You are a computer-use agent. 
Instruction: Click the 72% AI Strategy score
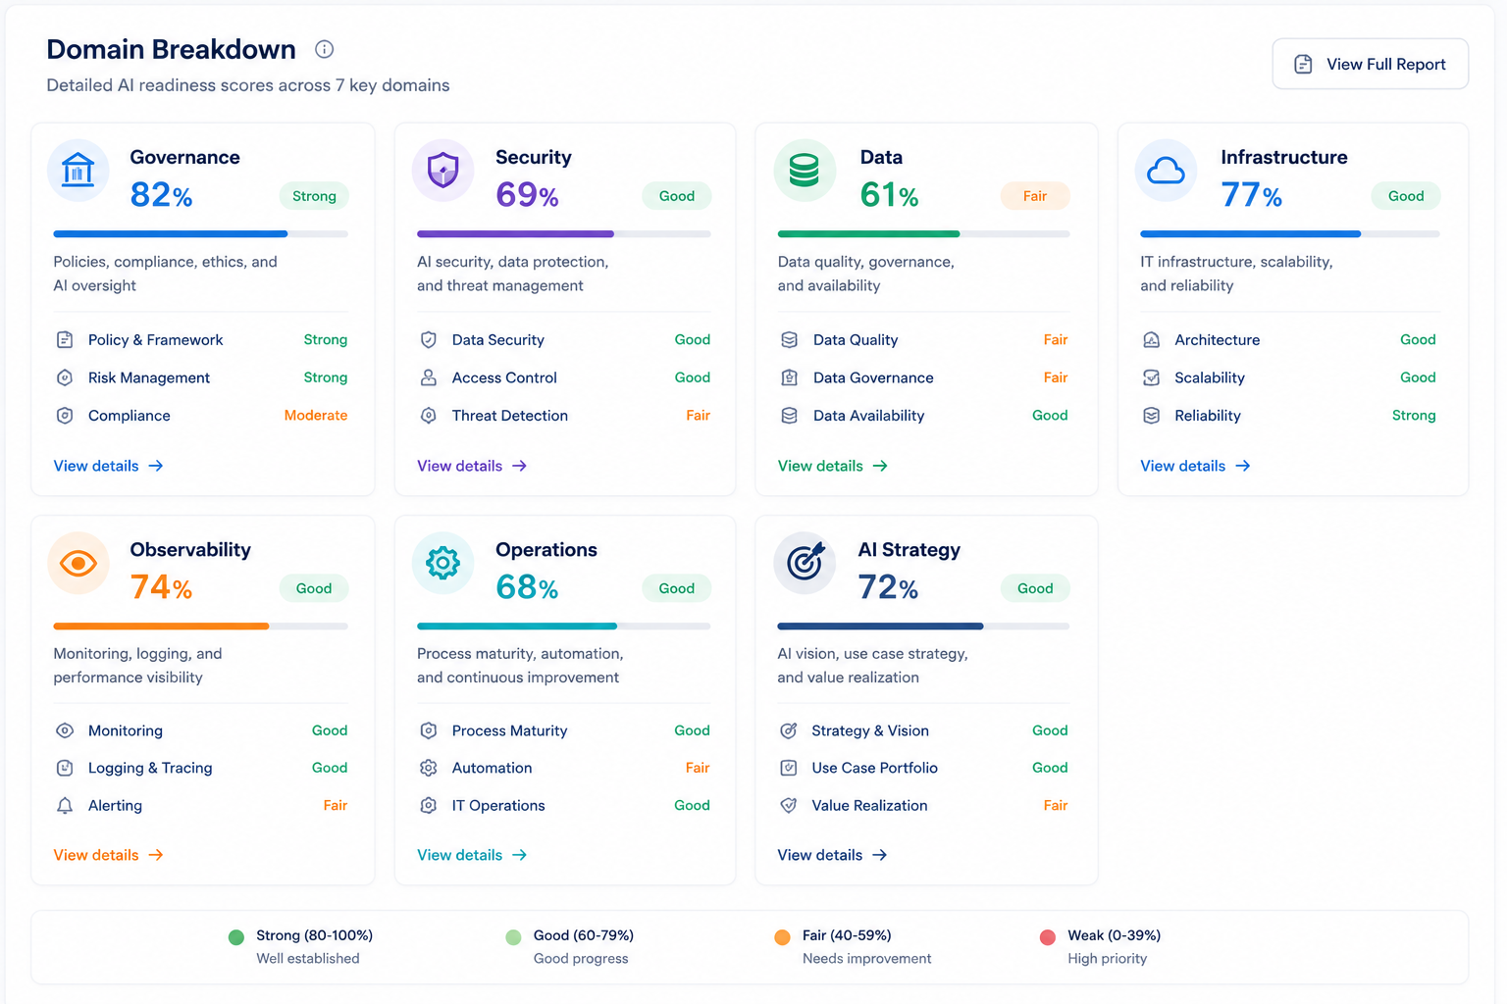click(888, 587)
